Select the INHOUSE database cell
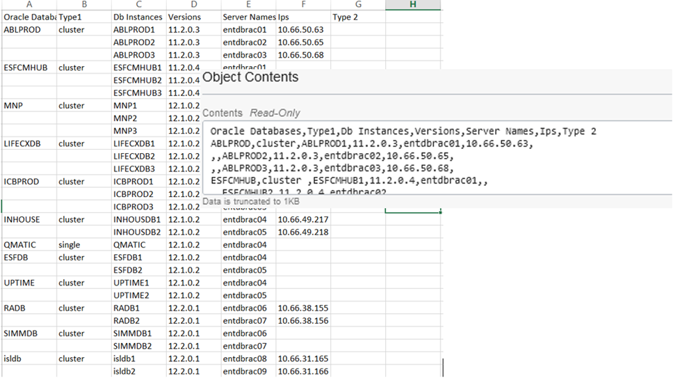This screenshot has height=378, width=678. pos(29,219)
